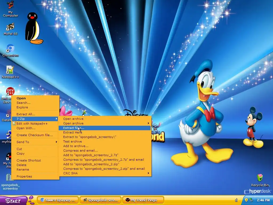273x205 pixels.
Task: Switch to My Friend Pingu taskbar window
Action: (x=143, y=200)
